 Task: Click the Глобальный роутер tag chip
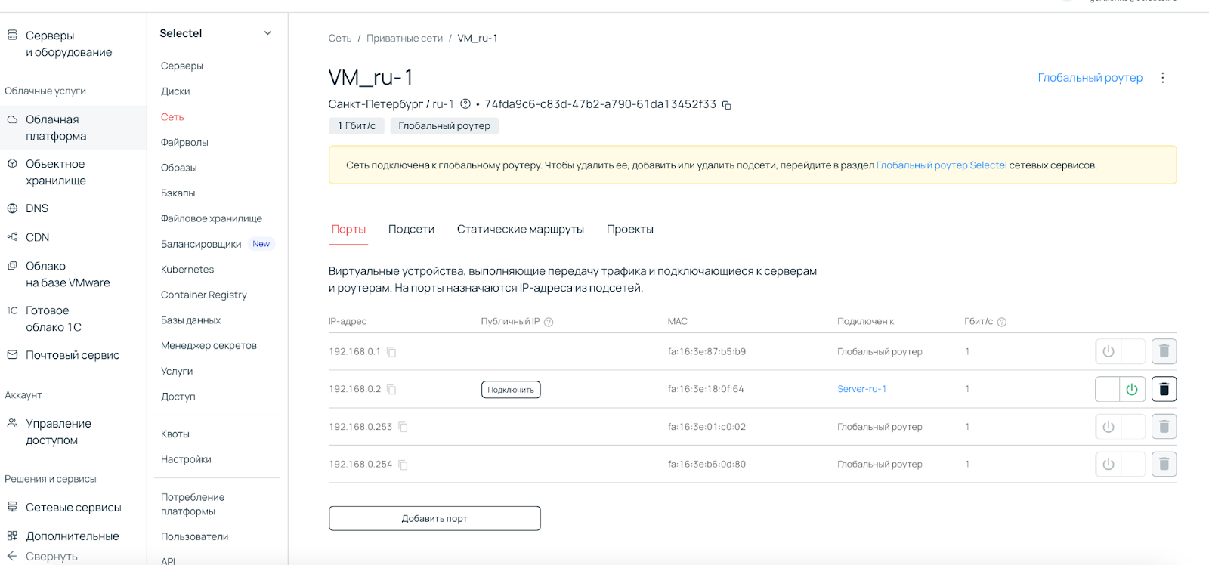pos(444,126)
